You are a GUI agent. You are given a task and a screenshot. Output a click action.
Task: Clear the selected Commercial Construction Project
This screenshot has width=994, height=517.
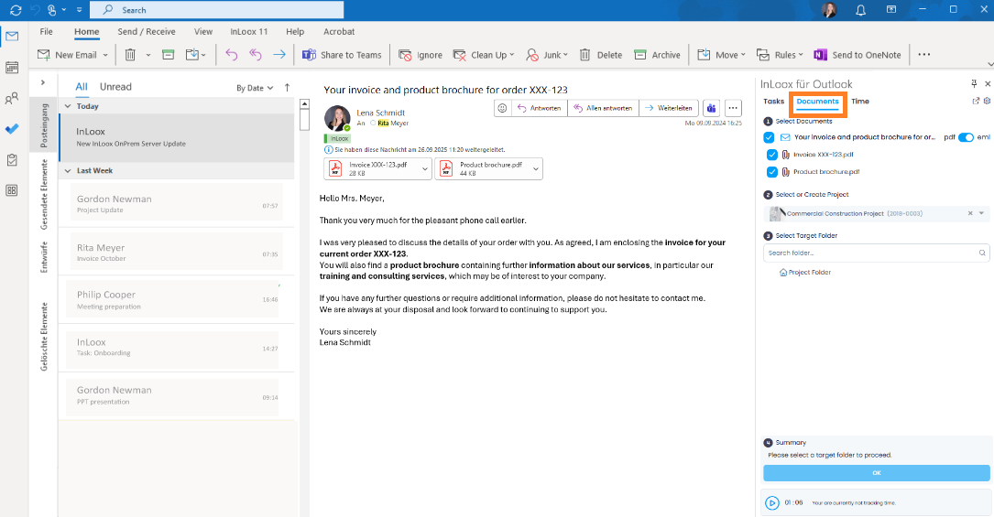[970, 213]
